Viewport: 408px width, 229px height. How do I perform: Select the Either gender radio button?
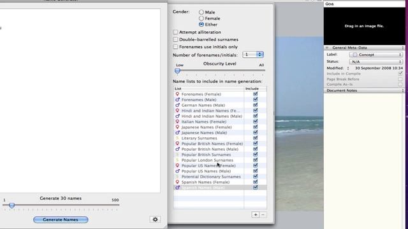(201, 24)
